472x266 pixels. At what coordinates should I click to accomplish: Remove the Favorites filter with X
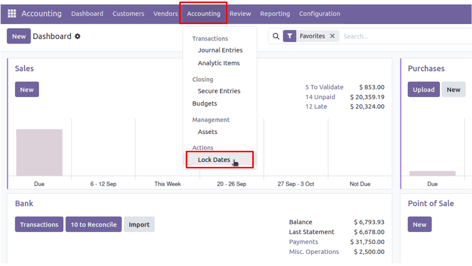pyautogui.click(x=332, y=36)
